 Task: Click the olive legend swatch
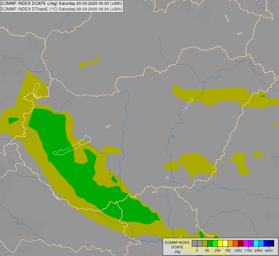205,243
